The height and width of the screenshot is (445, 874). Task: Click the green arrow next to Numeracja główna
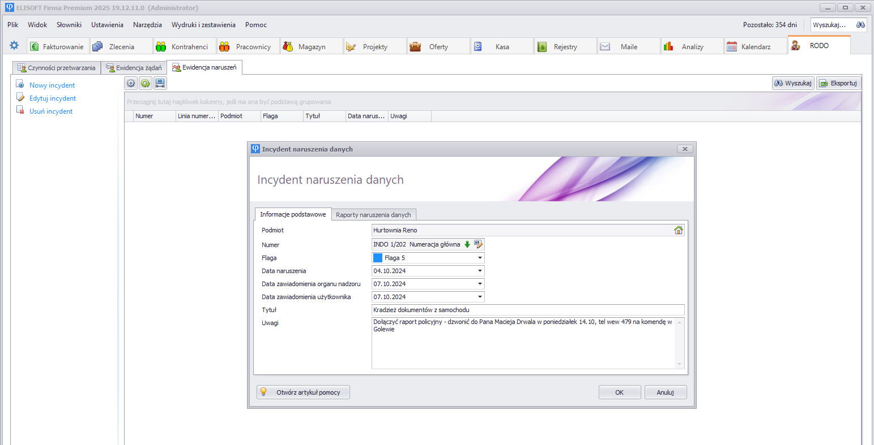[467, 245]
